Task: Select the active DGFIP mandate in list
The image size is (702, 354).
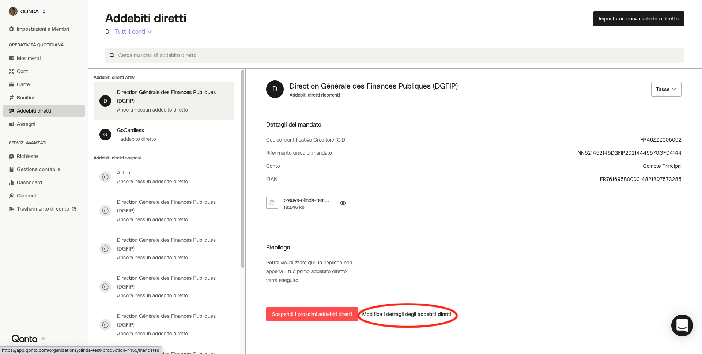Action: [x=164, y=101]
